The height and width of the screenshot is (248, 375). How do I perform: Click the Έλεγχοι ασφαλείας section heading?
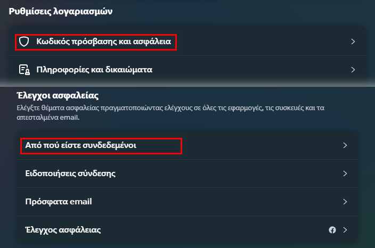[x=58, y=95]
